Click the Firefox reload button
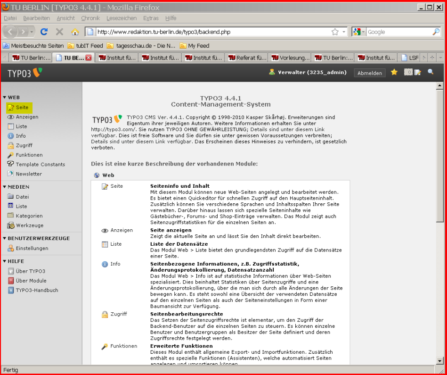Screen dimensions: 447x375 click(x=44, y=32)
